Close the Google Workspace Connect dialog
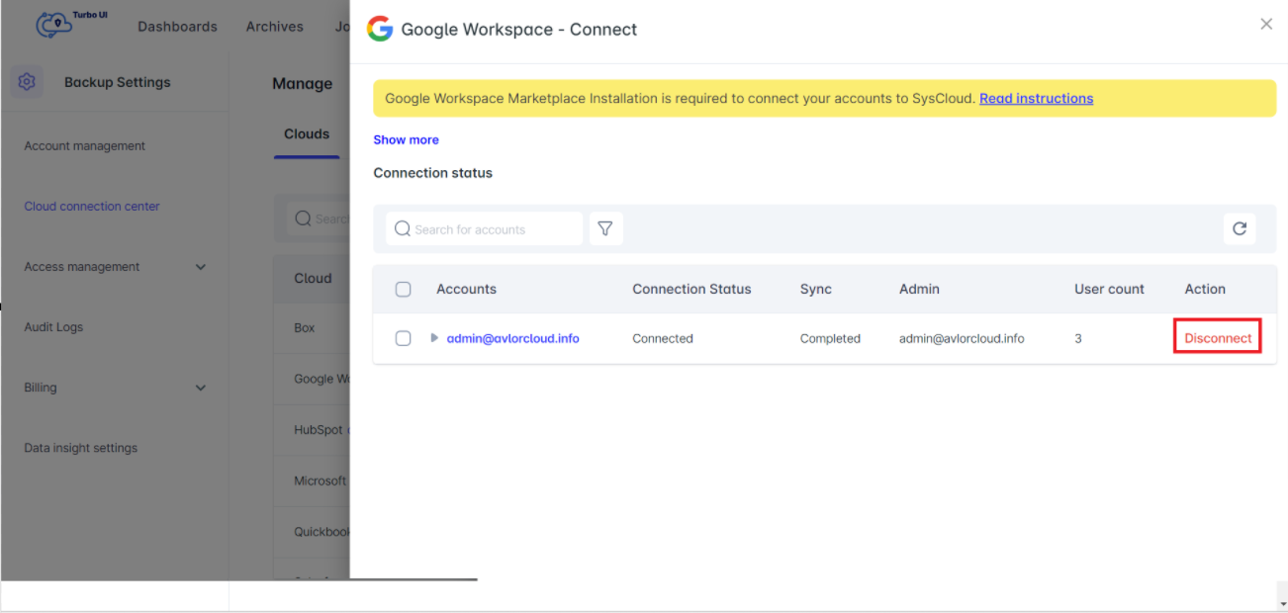 pos(1266,23)
